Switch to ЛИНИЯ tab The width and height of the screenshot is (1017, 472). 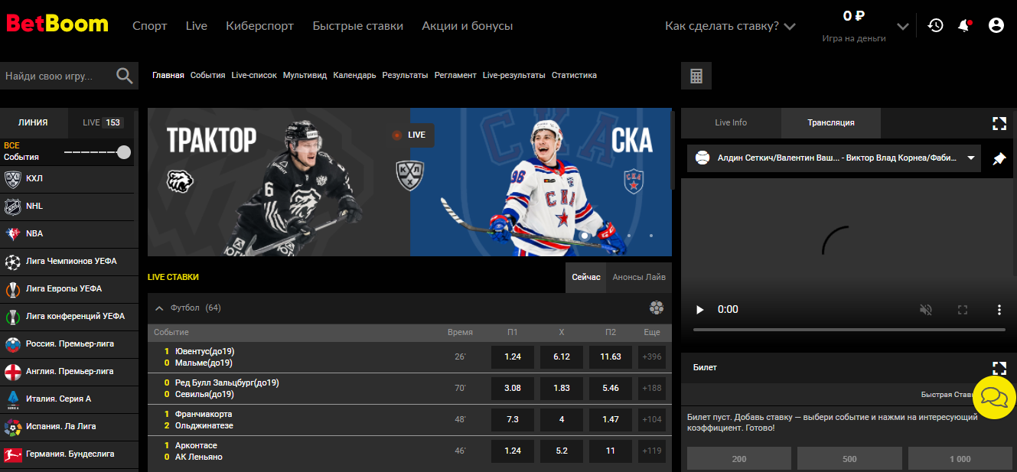coord(33,122)
